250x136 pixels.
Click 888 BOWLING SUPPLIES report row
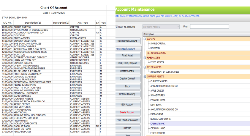click(28, 44)
